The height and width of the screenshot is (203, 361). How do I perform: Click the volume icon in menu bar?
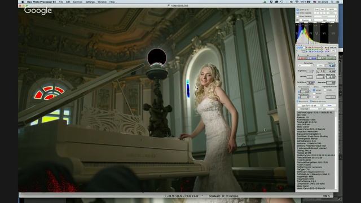(291, 2)
